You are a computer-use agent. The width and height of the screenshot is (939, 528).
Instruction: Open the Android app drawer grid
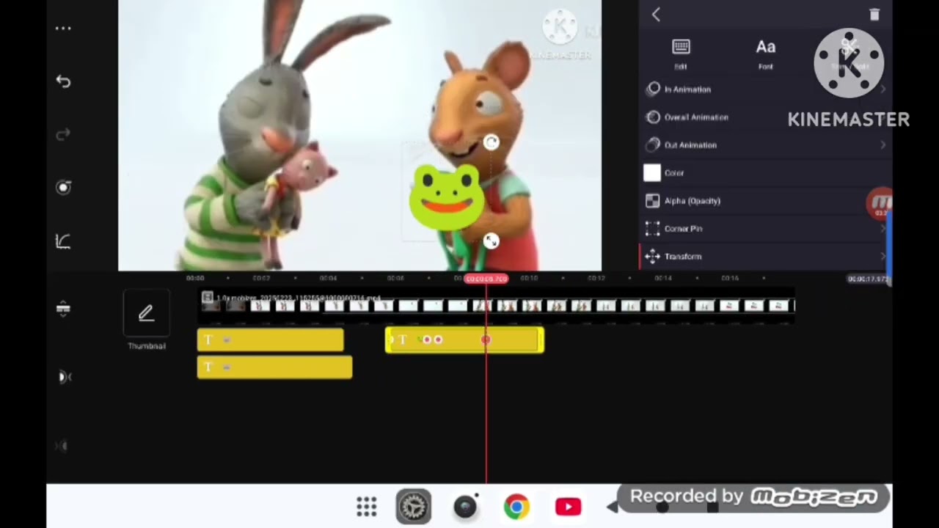pos(366,507)
